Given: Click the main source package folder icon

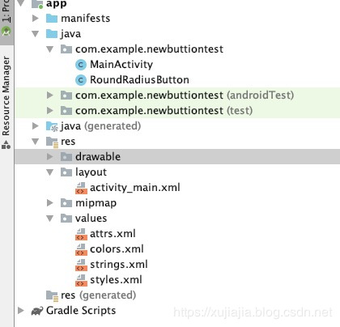Looking at the screenshot, I should (x=66, y=49).
